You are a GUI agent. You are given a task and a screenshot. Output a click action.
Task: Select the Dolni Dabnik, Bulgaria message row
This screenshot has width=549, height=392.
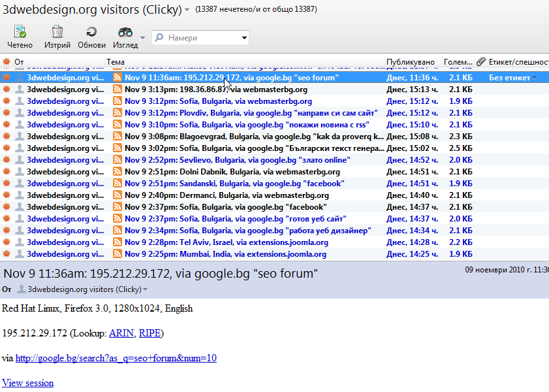click(274, 172)
